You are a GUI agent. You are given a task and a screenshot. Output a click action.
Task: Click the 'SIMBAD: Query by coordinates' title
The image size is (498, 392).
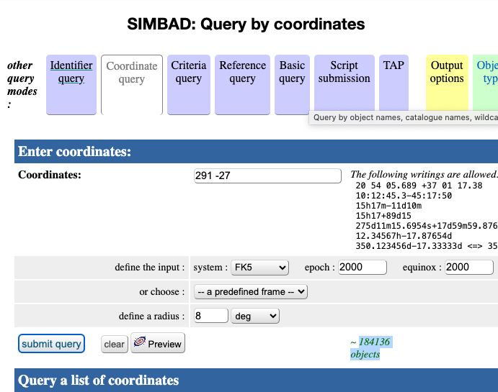tap(246, 24)
